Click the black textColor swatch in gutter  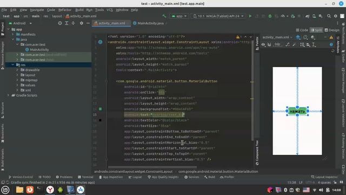[x=100, y=120]
